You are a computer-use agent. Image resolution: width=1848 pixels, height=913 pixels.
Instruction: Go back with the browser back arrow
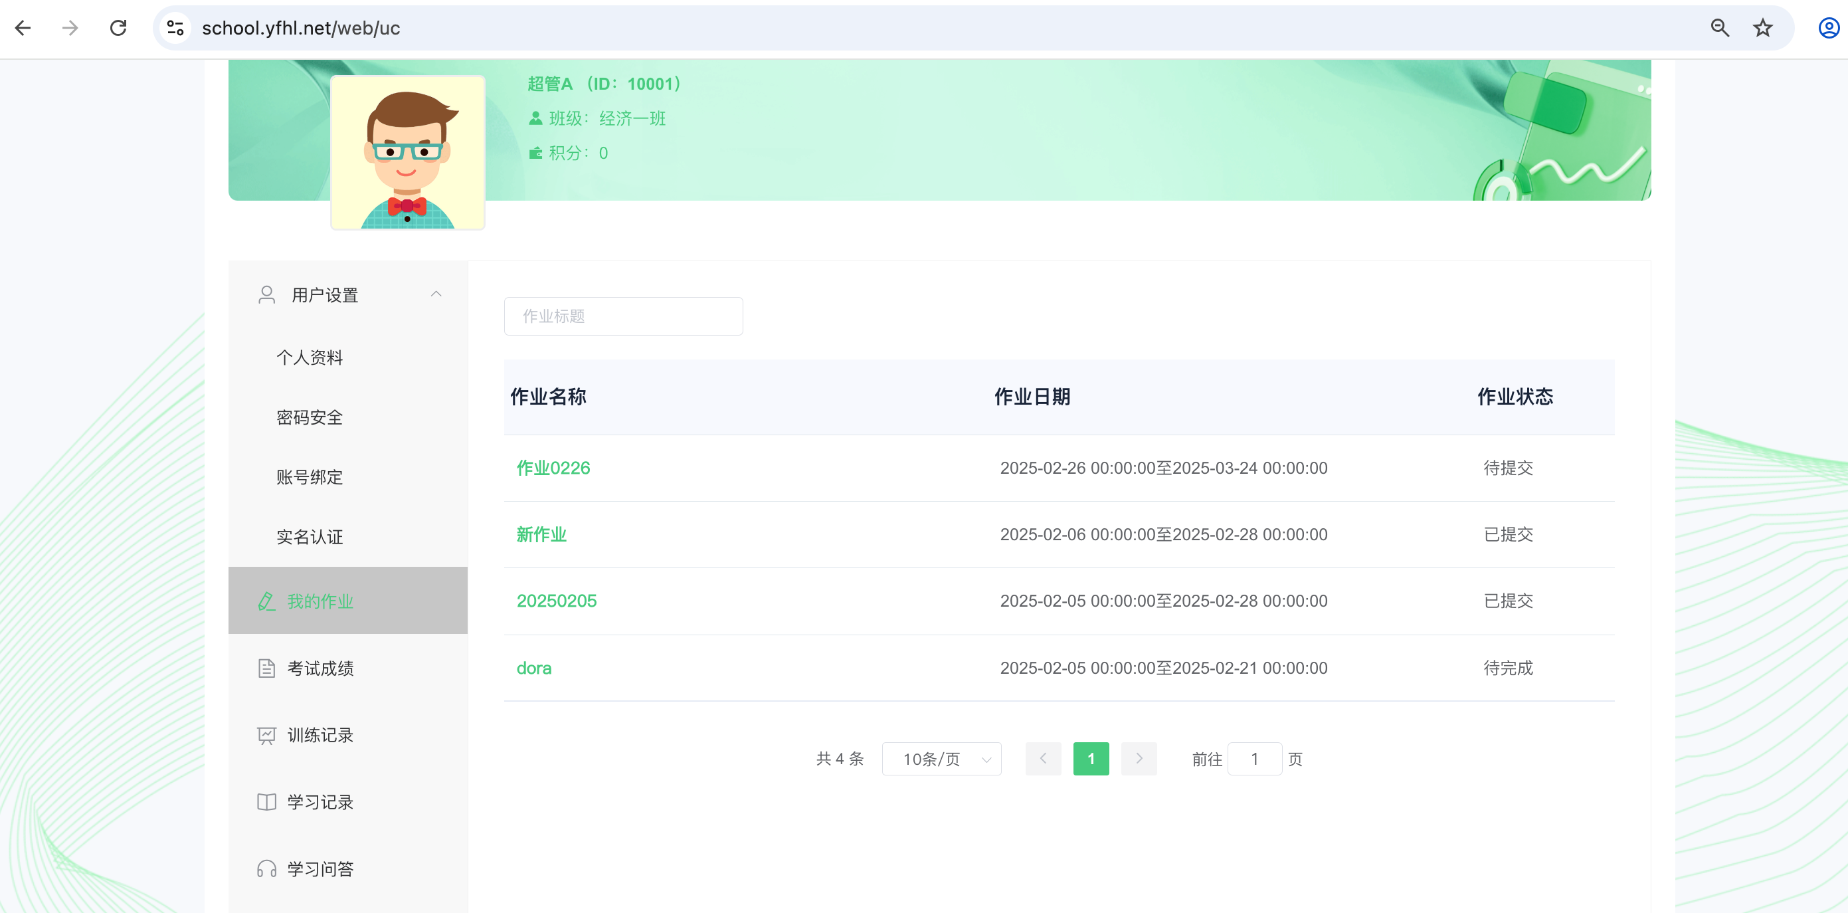coord(23,28)
